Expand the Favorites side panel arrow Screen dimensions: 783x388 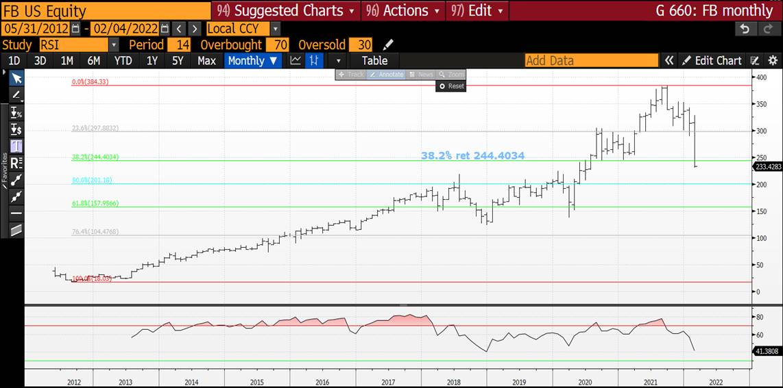pos(5,73)
